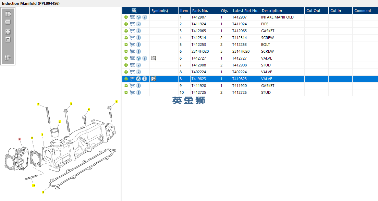Select callout 3 at the gasket outline
Image resolution: width=378 pixels, height=201 pixels.
click(x=43, y=192)
